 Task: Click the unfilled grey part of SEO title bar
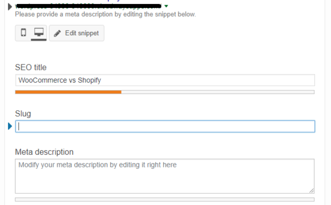pos(218,92)
